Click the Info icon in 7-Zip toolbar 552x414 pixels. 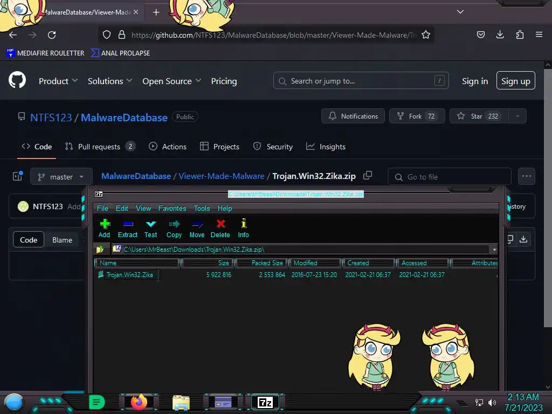pos(244,223)
